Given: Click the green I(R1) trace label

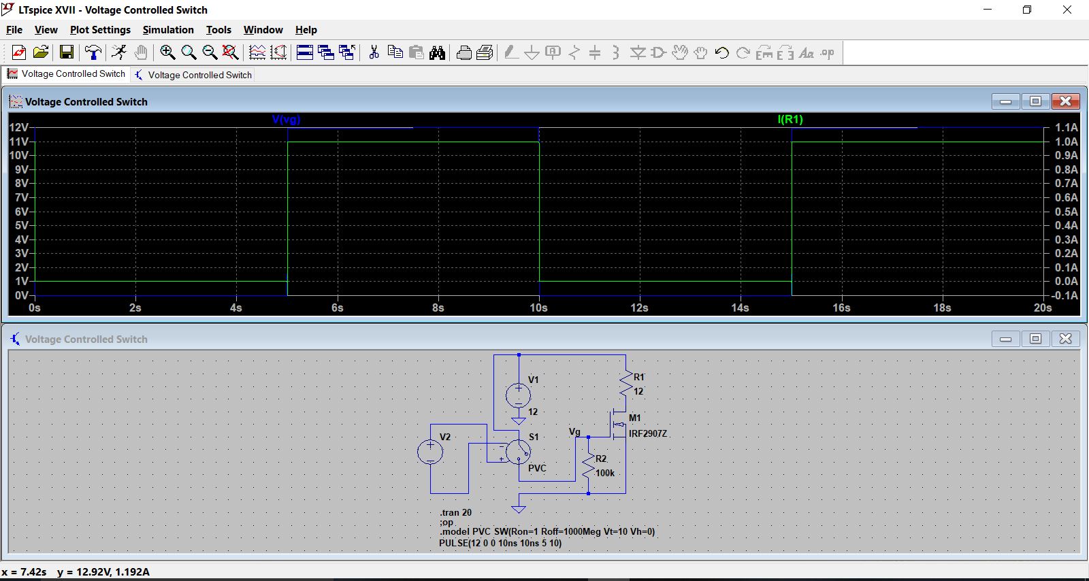Looking at the screenshot, I should click(790, 120).
